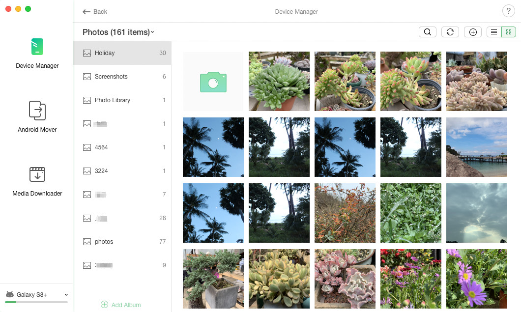Image resolution: width=521 pixels, height=312 pixels.
Task: Open the help question mark
Action: 508,11
